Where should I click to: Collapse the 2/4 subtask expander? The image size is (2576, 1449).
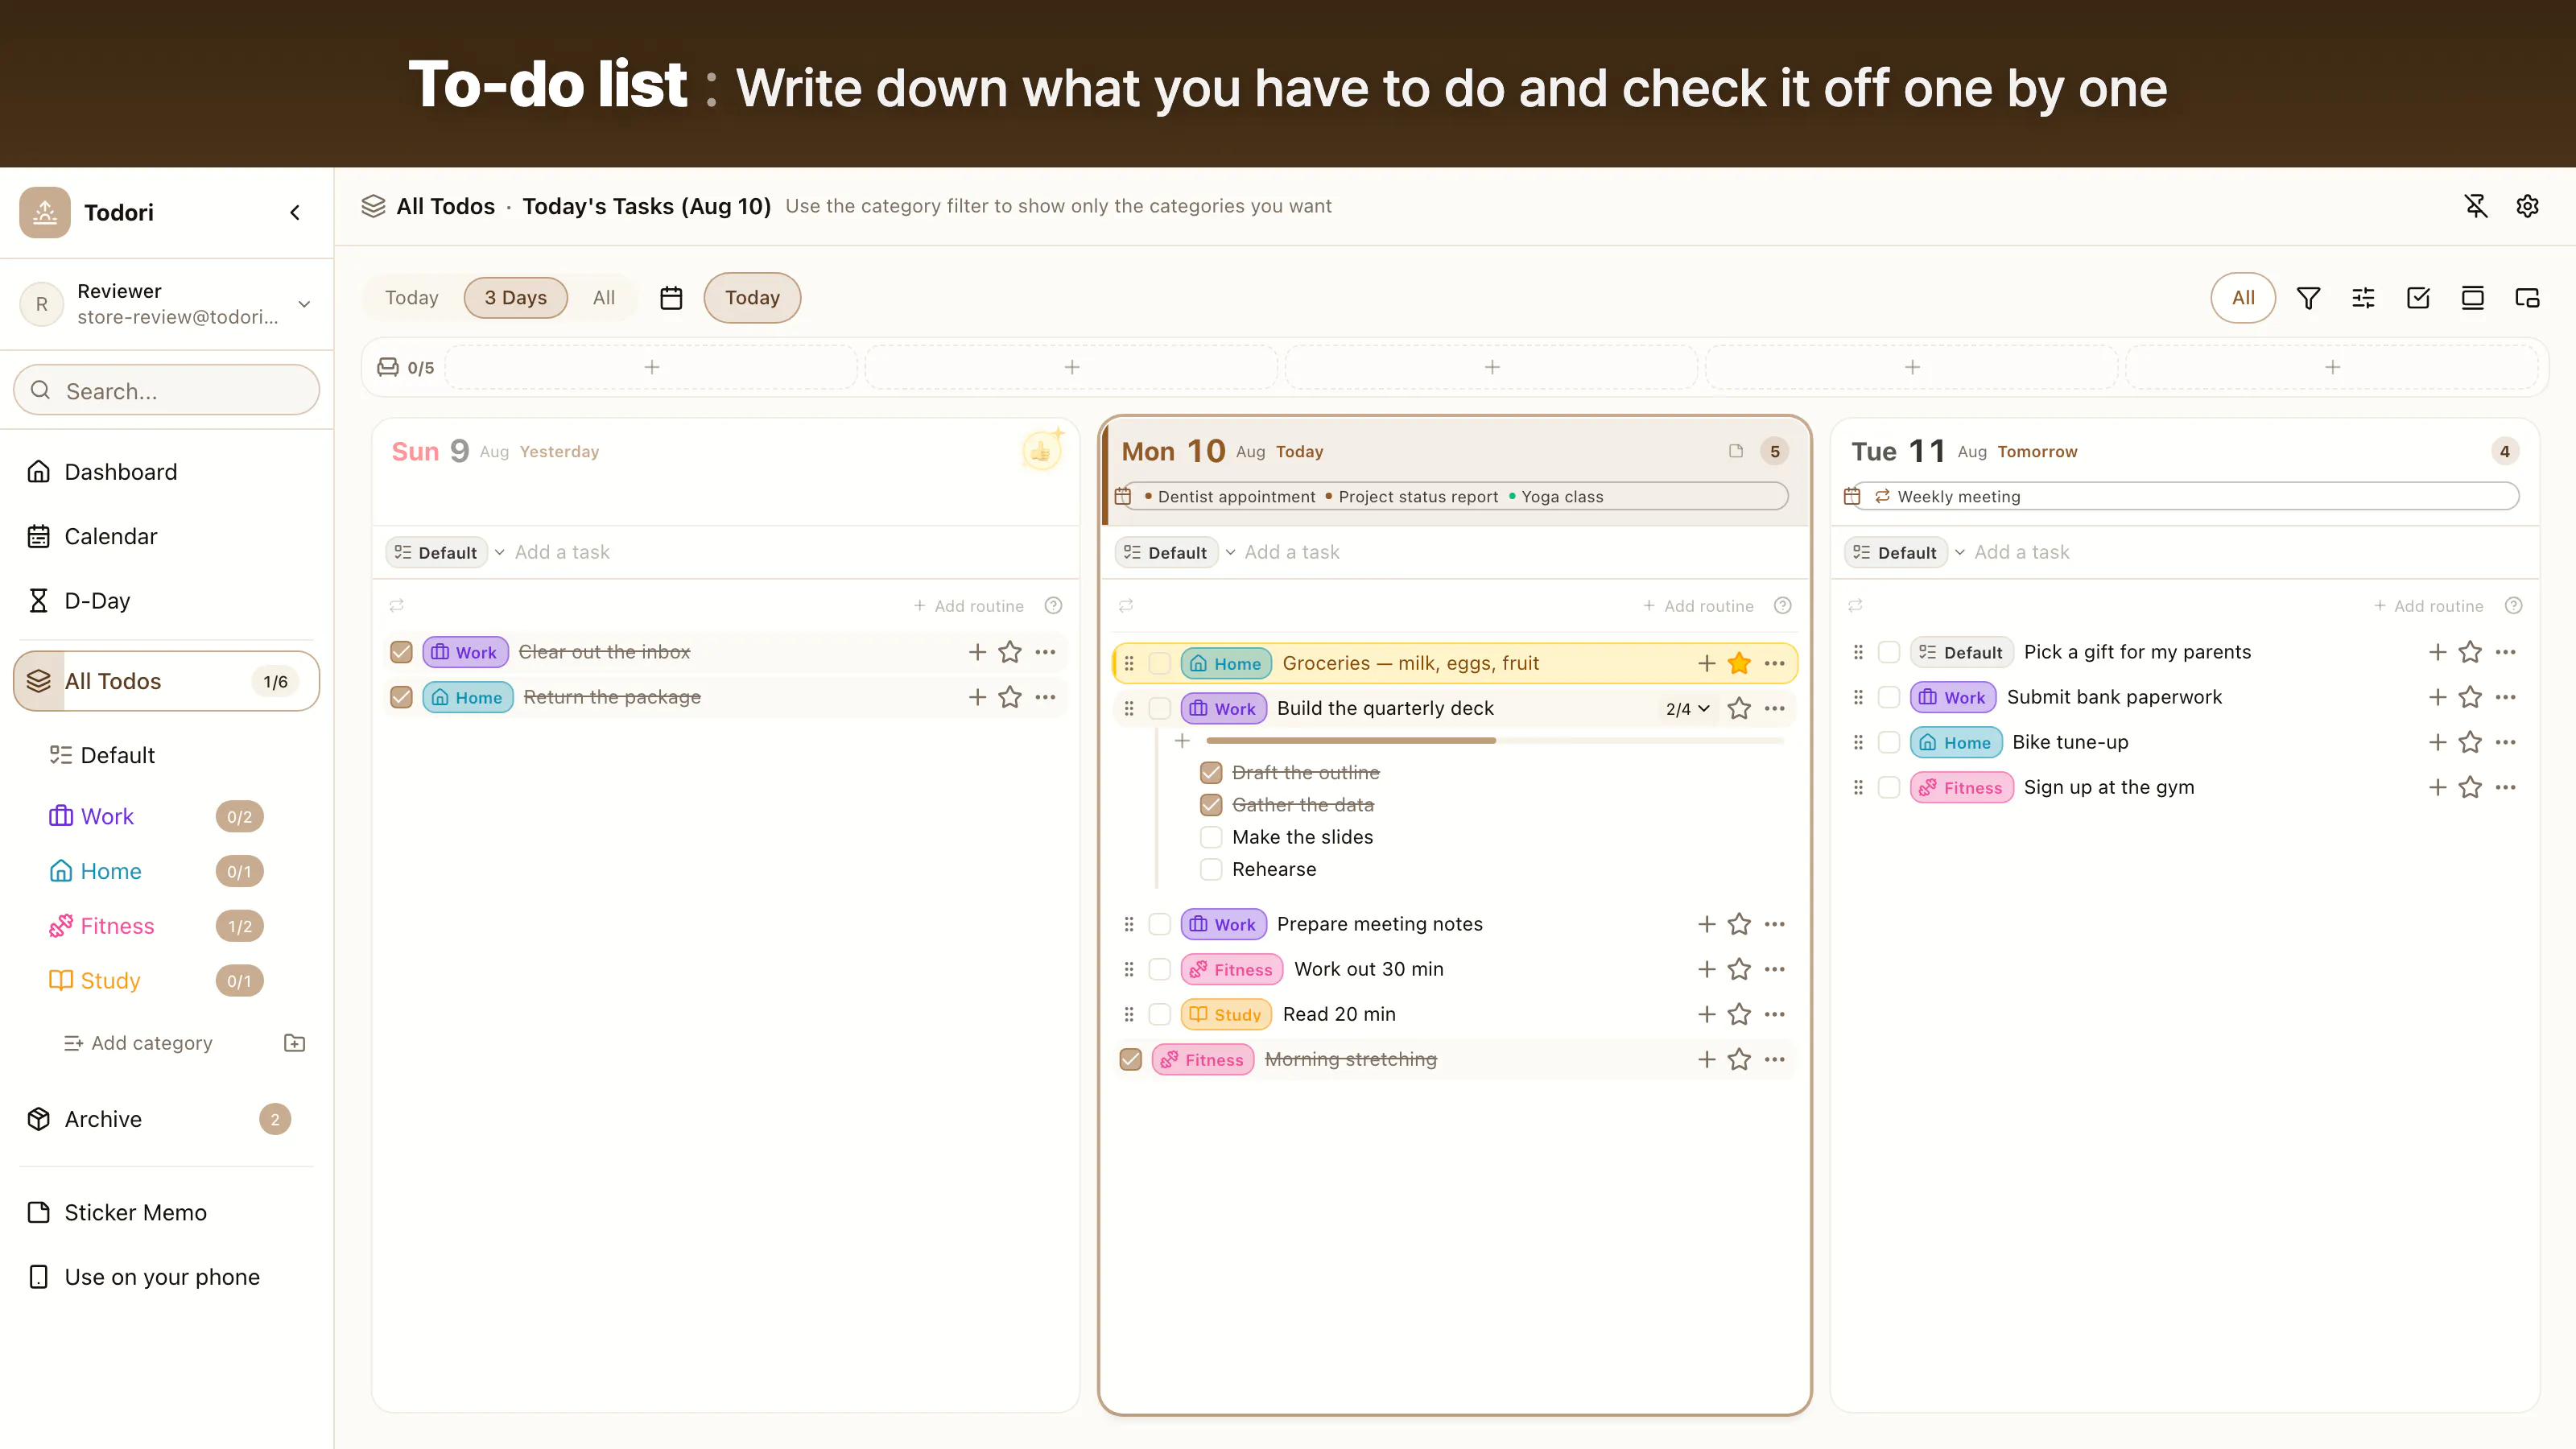click(x=1687, y=709)
